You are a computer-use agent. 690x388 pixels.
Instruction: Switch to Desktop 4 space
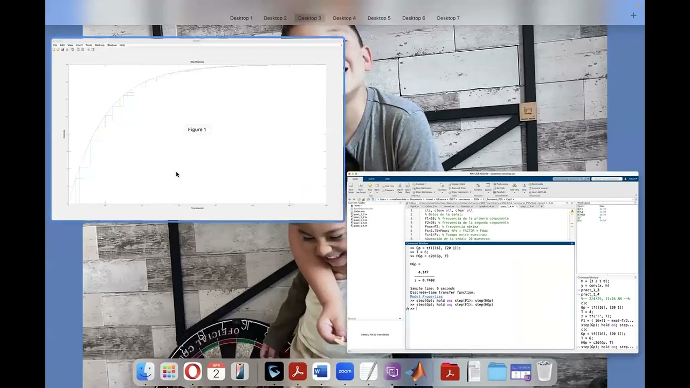(344, 18)
